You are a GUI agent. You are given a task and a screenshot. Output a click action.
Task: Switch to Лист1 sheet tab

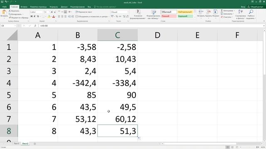click(17, 144)
